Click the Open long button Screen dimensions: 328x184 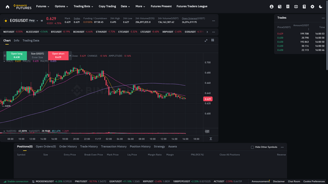tap(16, 56)
